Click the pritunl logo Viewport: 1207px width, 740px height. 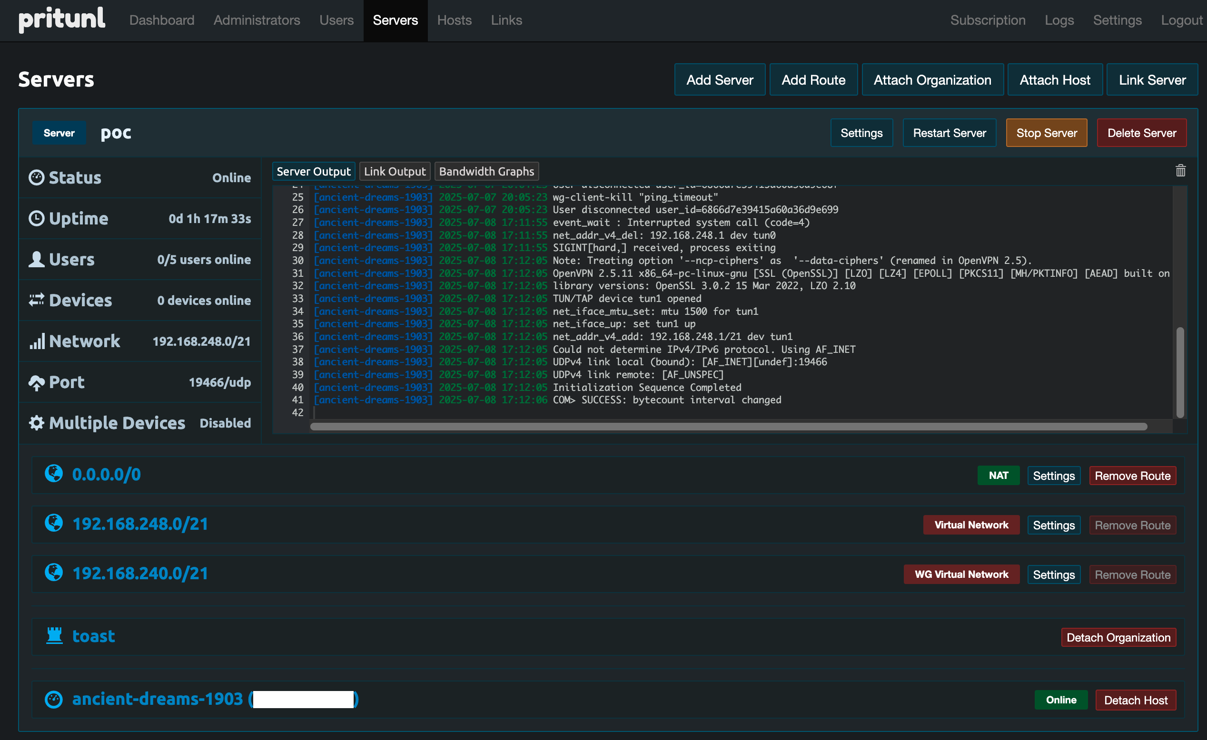pos(62,19)
